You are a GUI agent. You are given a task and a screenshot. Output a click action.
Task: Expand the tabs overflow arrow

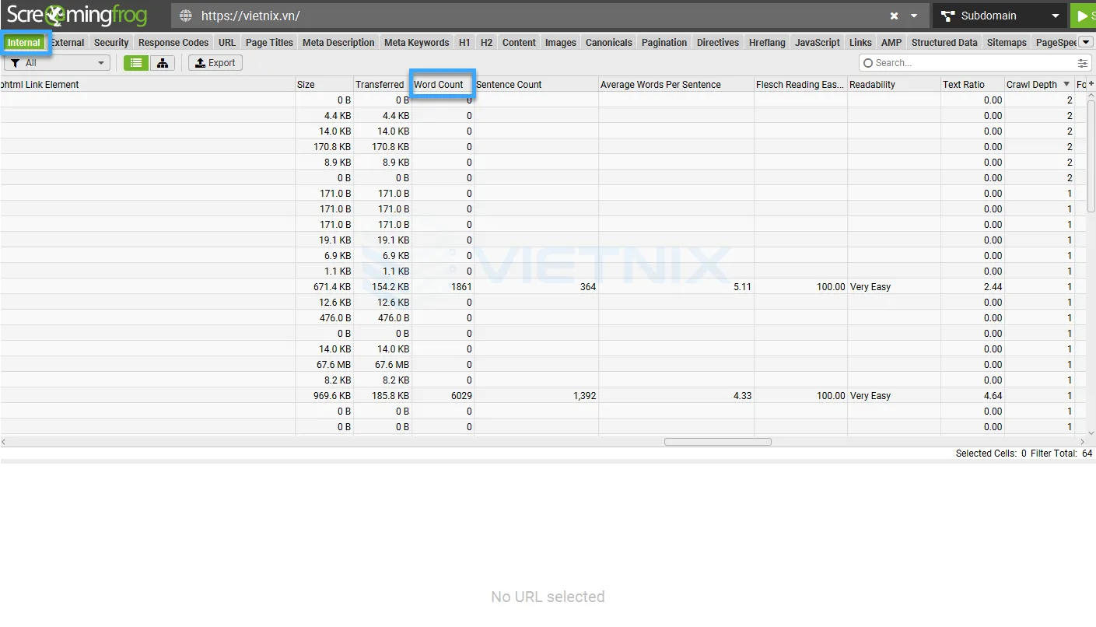[x=1087, y=42]
